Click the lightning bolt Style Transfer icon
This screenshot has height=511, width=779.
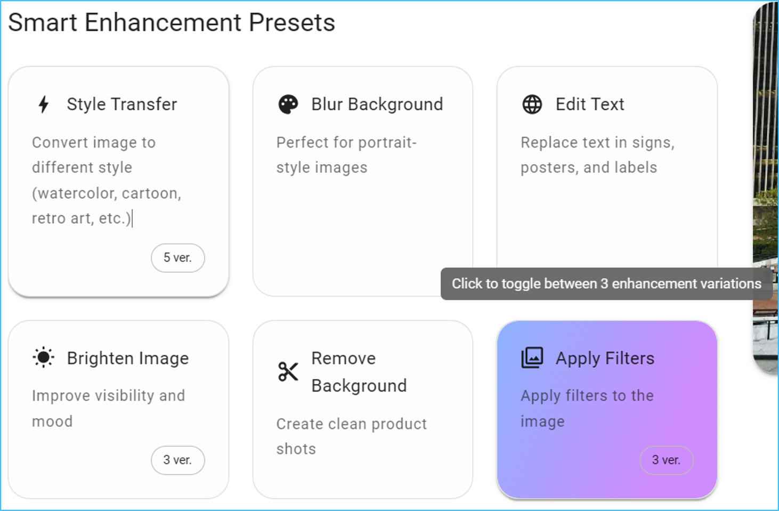(x=44, y=104)
